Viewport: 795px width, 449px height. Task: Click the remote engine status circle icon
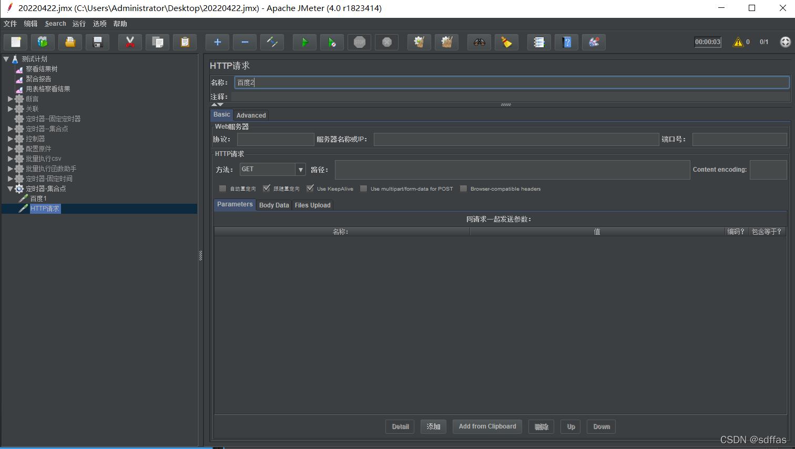785,42
